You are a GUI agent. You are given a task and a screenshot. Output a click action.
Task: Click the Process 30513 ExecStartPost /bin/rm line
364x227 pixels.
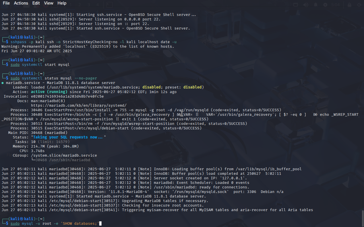tap(129, 124)
